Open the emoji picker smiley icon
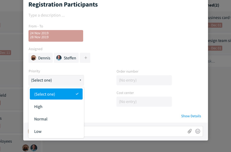 (x=198, y=131)
